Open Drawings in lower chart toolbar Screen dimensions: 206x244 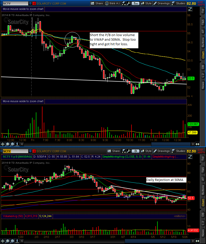coord(162,151)
